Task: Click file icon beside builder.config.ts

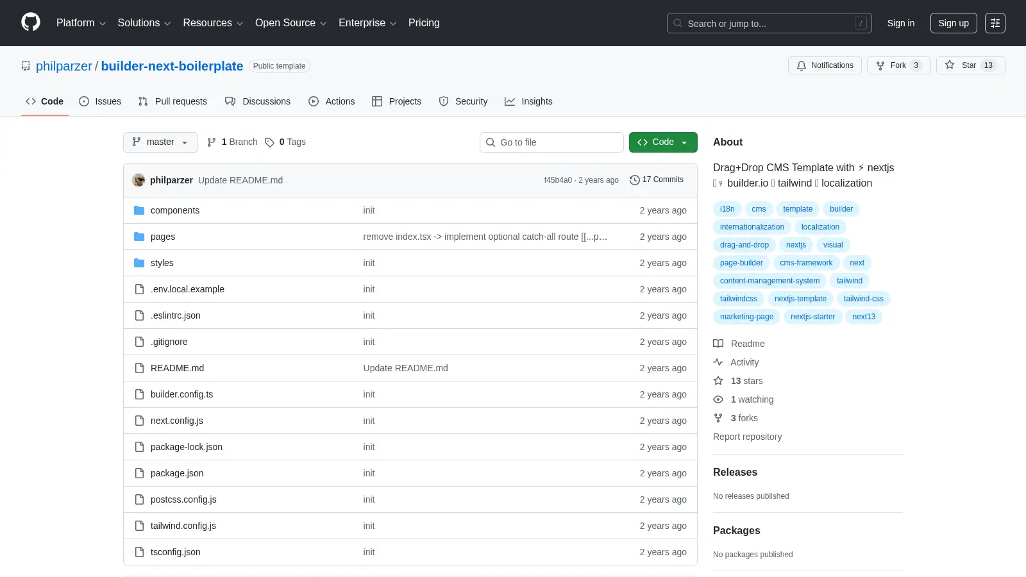Action: click(x=139, y=394)
